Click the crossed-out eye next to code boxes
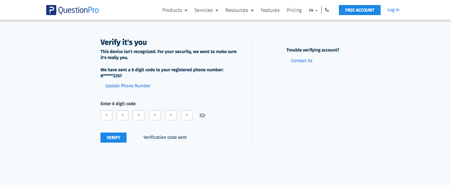The image size is (451, 185). click(x=202, y=115)
